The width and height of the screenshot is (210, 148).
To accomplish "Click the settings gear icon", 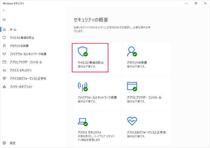I will (4, 143).
